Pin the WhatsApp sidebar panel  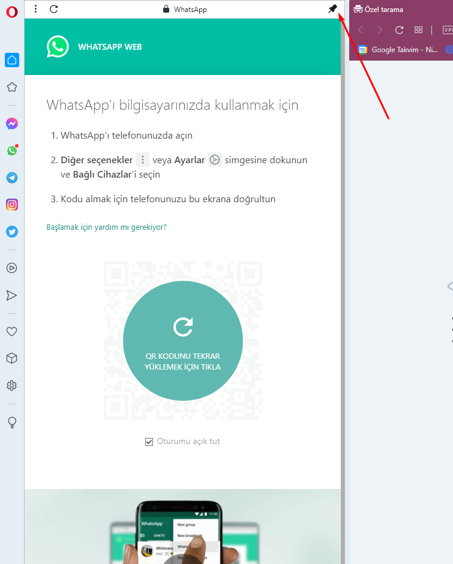[x=332, y=8]
